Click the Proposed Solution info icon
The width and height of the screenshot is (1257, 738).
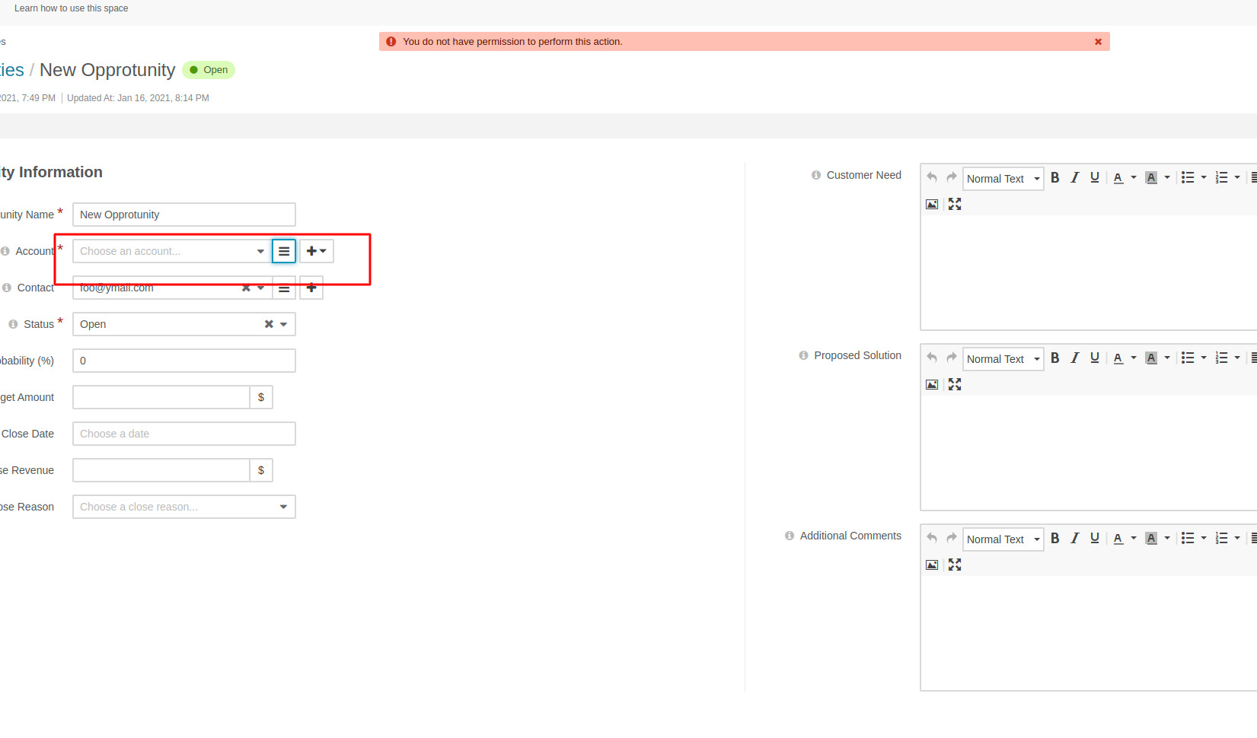pyautogui.click(x=803, y=355)
